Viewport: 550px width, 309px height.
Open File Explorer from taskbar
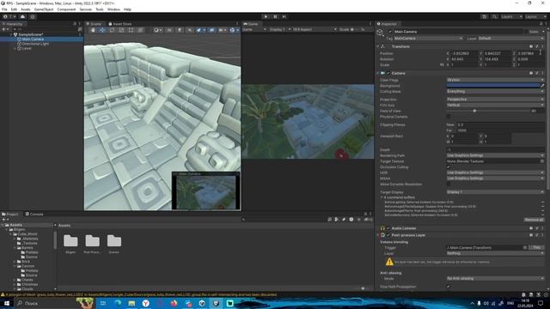click(x=131, y=303)
